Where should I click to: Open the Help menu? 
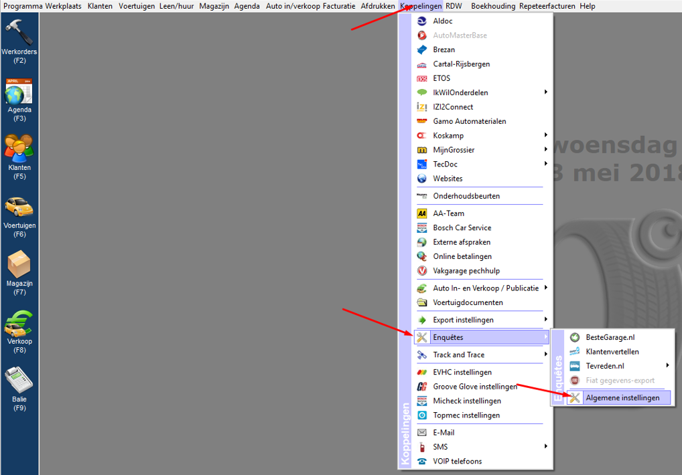click(587, 6)
